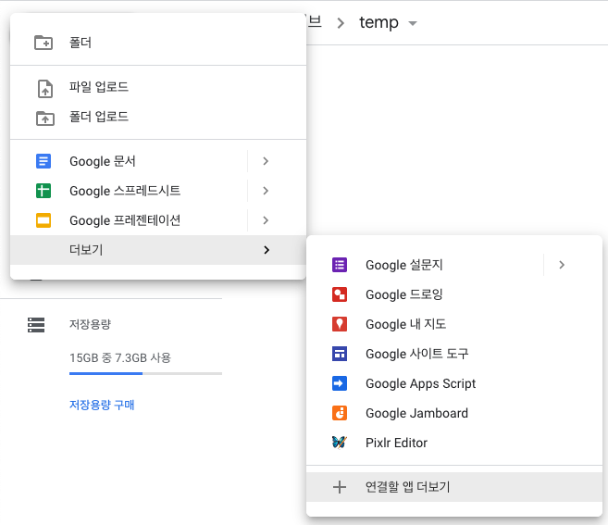Click the plus icon for more apps
Viewport: 608px width, 525px height.
(340, 487)
